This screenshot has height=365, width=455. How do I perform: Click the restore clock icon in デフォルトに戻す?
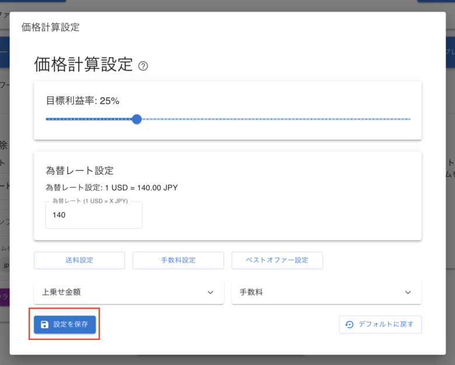point(349,325)
